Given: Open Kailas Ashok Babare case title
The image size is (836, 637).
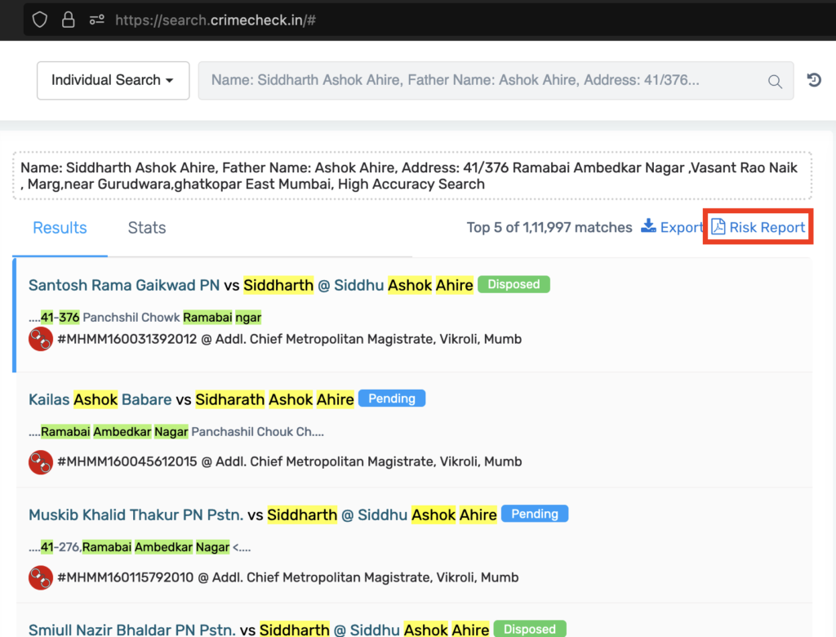Looking at the screenshot, I should pos(191,399).
